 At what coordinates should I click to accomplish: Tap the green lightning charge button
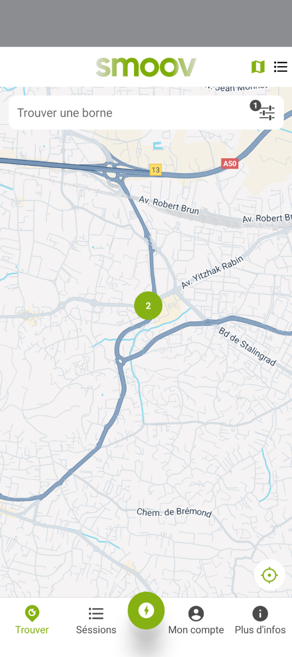coord(146,610)
